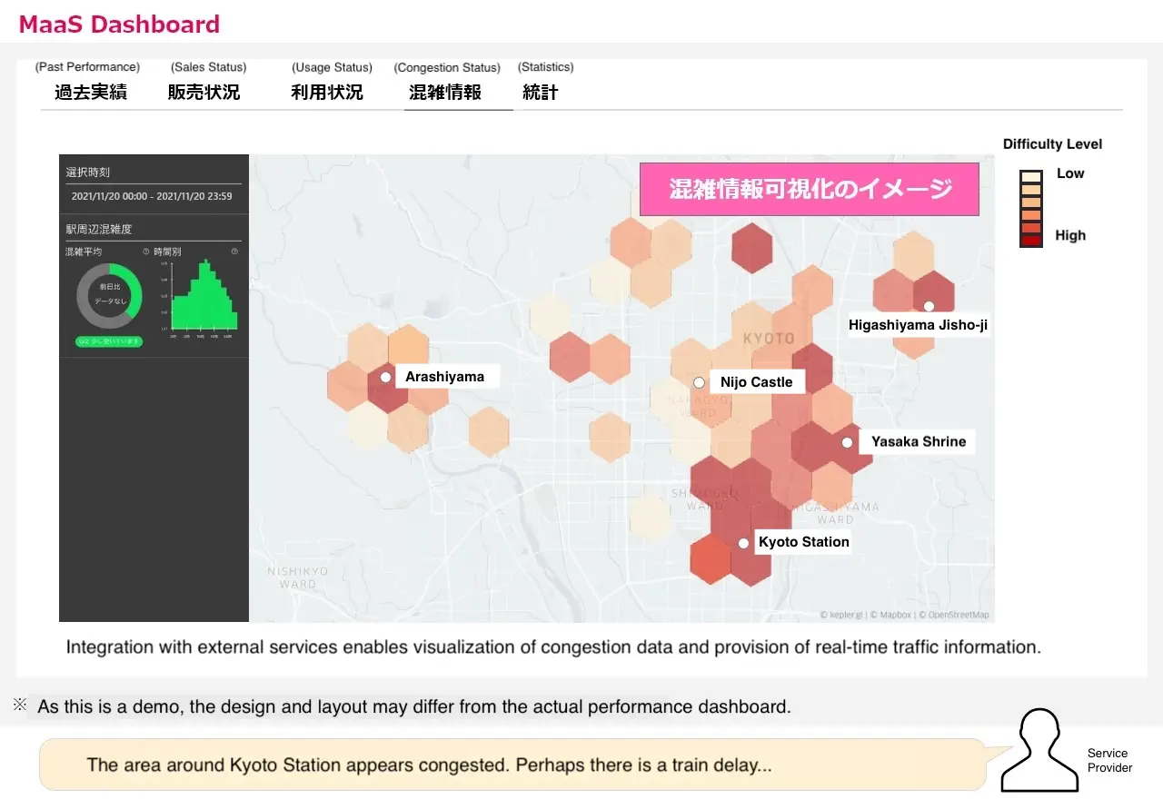Click the Nijo Castle marker dot
This screenshot has height=799, width=1163.
[x=699, y=383]
